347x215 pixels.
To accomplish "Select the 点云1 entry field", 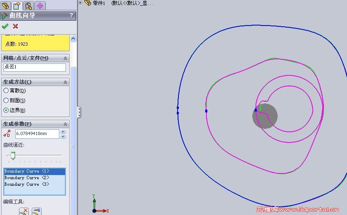I will pos(35,67).
